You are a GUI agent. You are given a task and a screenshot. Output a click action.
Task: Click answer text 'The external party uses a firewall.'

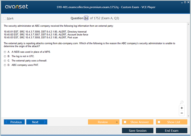click(x=29, y=61)
